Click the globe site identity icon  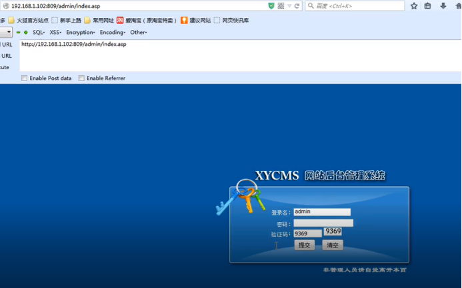pyautogui.click(x=6, y=6)
